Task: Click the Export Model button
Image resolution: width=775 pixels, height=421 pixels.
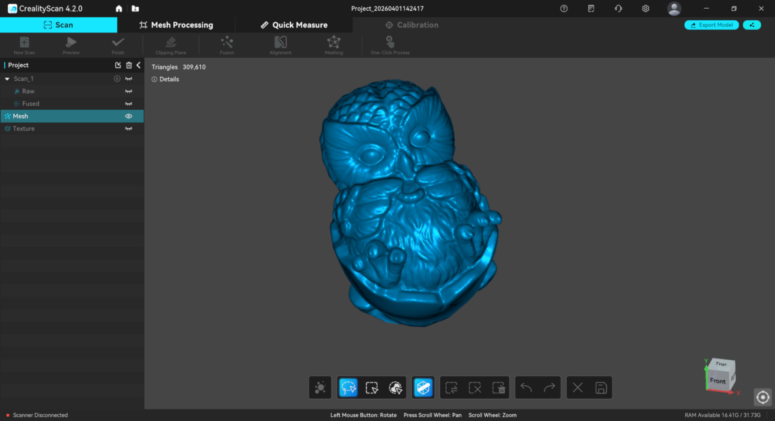Action: tap(712, 25)
